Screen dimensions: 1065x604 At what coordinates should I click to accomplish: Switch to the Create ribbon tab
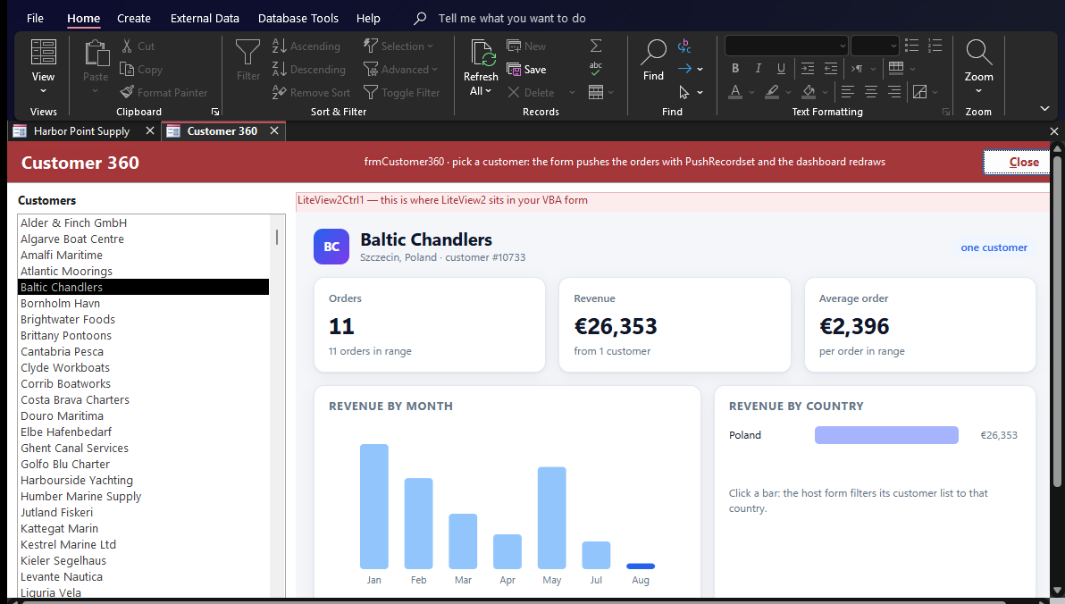click(134, 19)
